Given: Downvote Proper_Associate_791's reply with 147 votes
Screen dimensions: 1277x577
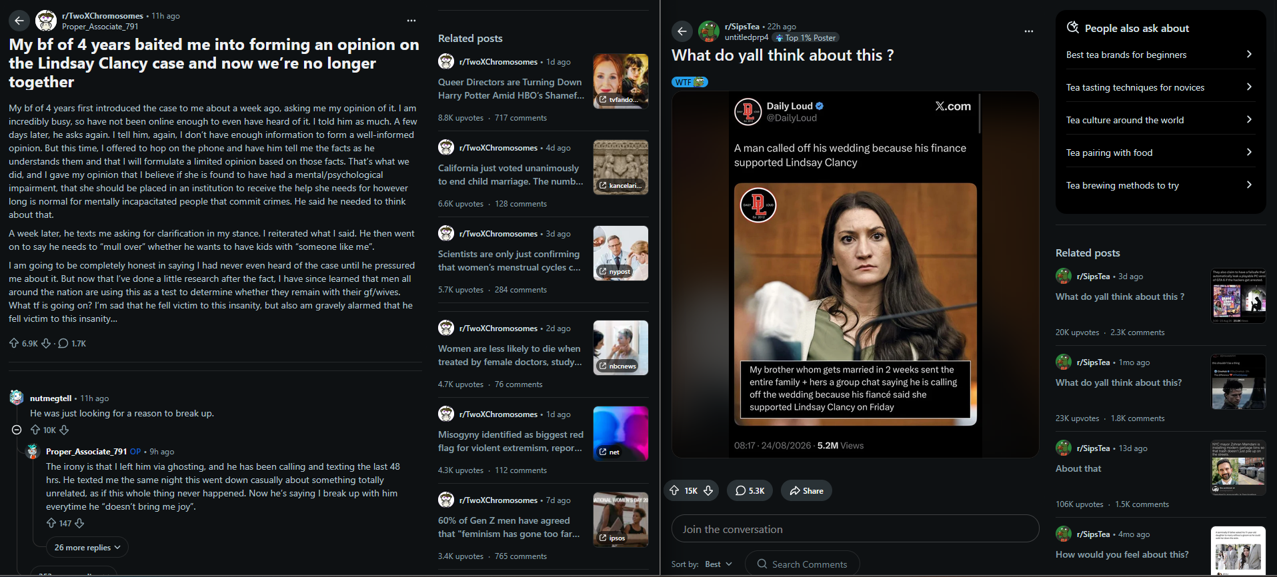Looking at the screenshot, I should [79, 523].
